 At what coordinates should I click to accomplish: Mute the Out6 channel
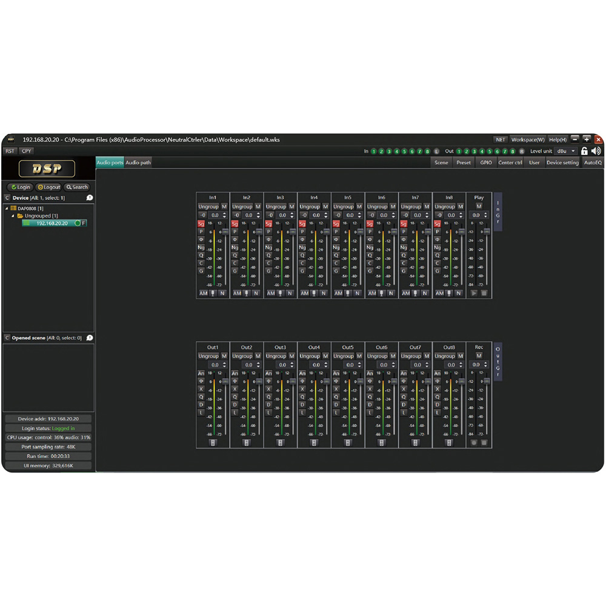coord(393,356)
